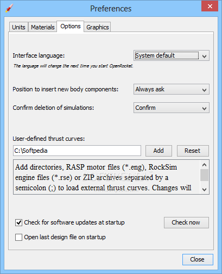Click the Check now button
Image resolution: width=222 pixels, height=274 pixels.
click(186, 222)
